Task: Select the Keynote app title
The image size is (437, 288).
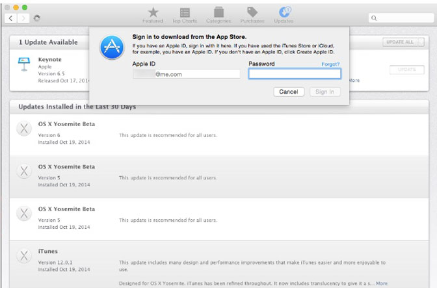Action: click(50, 59)
